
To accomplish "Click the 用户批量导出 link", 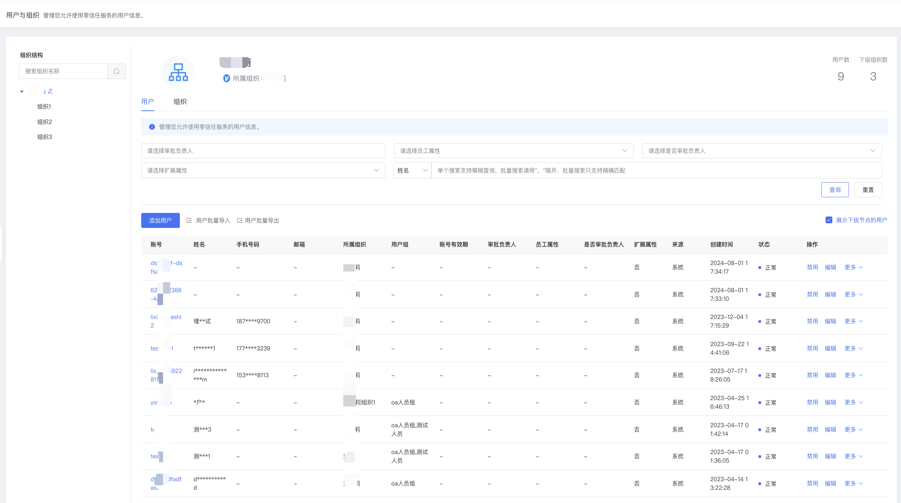I will pos(262,220).
